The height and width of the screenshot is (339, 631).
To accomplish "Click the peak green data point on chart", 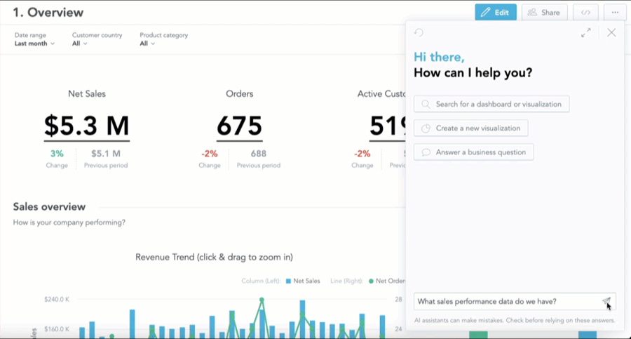I will point(262,300).
